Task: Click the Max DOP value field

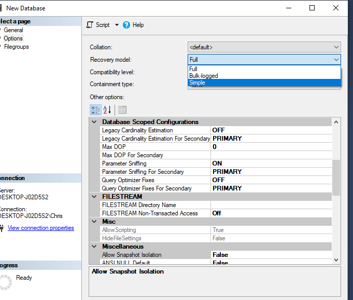Action: pos(271,147)
